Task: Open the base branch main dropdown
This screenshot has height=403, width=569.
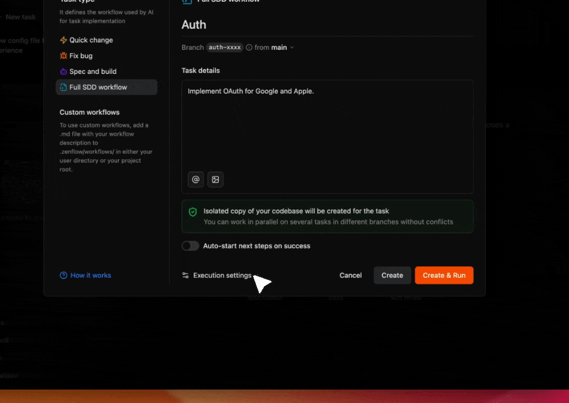Action: point(282,48)
